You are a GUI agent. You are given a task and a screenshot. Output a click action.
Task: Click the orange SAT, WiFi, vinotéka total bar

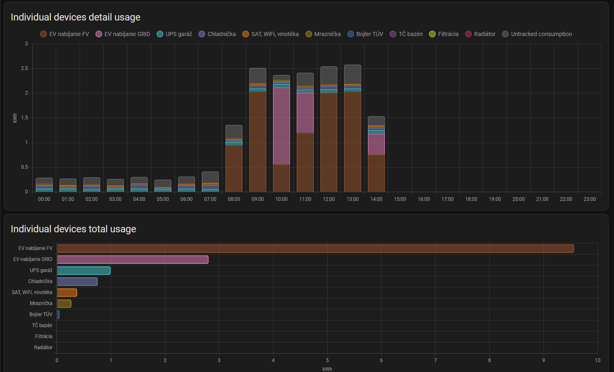point(67,293)
